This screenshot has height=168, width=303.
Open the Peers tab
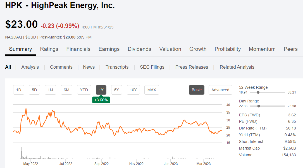coord(290,49)
